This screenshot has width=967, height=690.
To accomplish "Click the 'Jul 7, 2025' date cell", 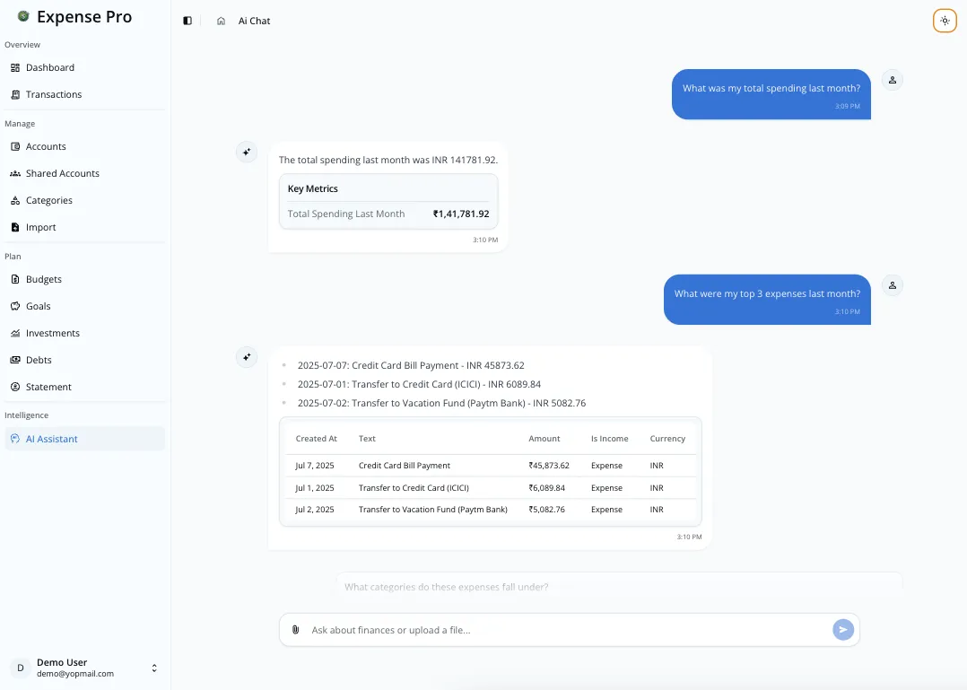I will (x=315, y=466).
